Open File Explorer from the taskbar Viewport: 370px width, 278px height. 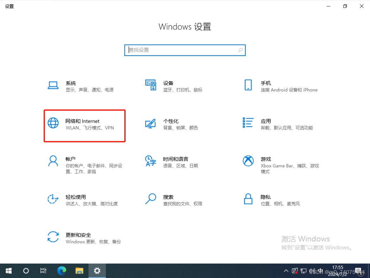(79, 271)
